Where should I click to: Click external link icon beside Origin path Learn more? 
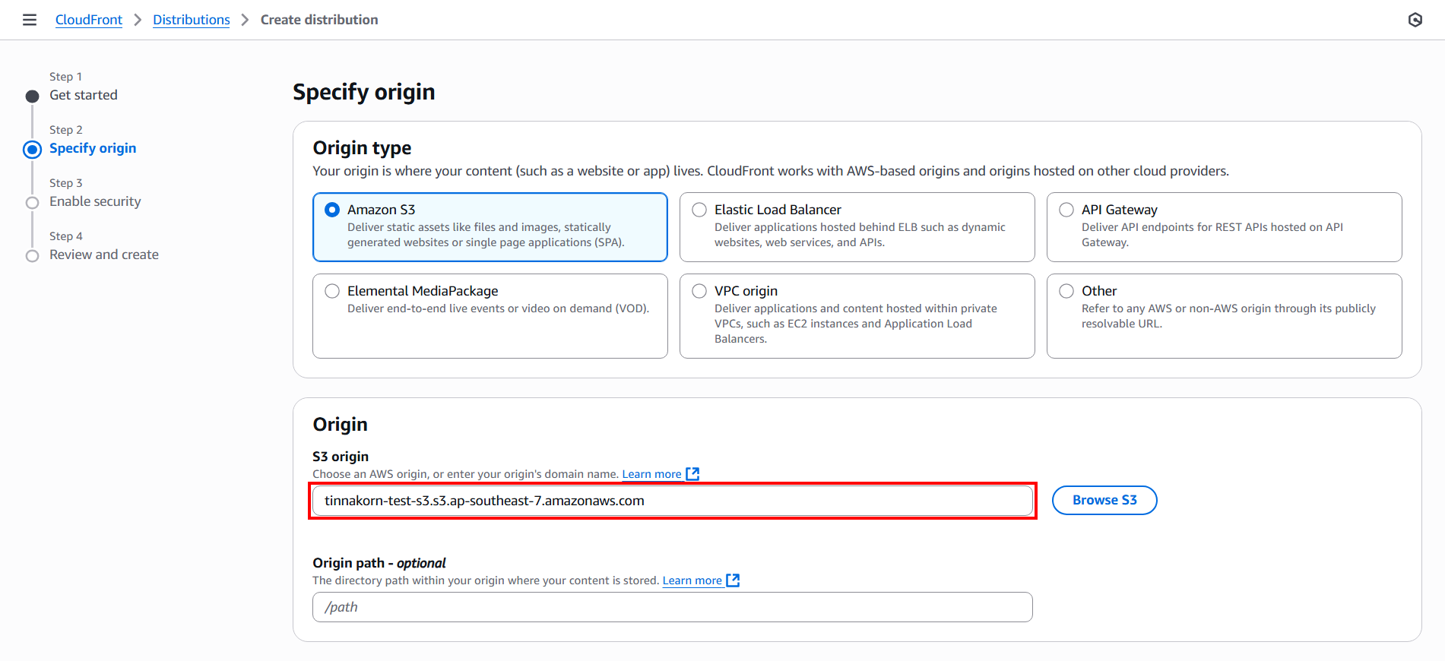point(733,580)
